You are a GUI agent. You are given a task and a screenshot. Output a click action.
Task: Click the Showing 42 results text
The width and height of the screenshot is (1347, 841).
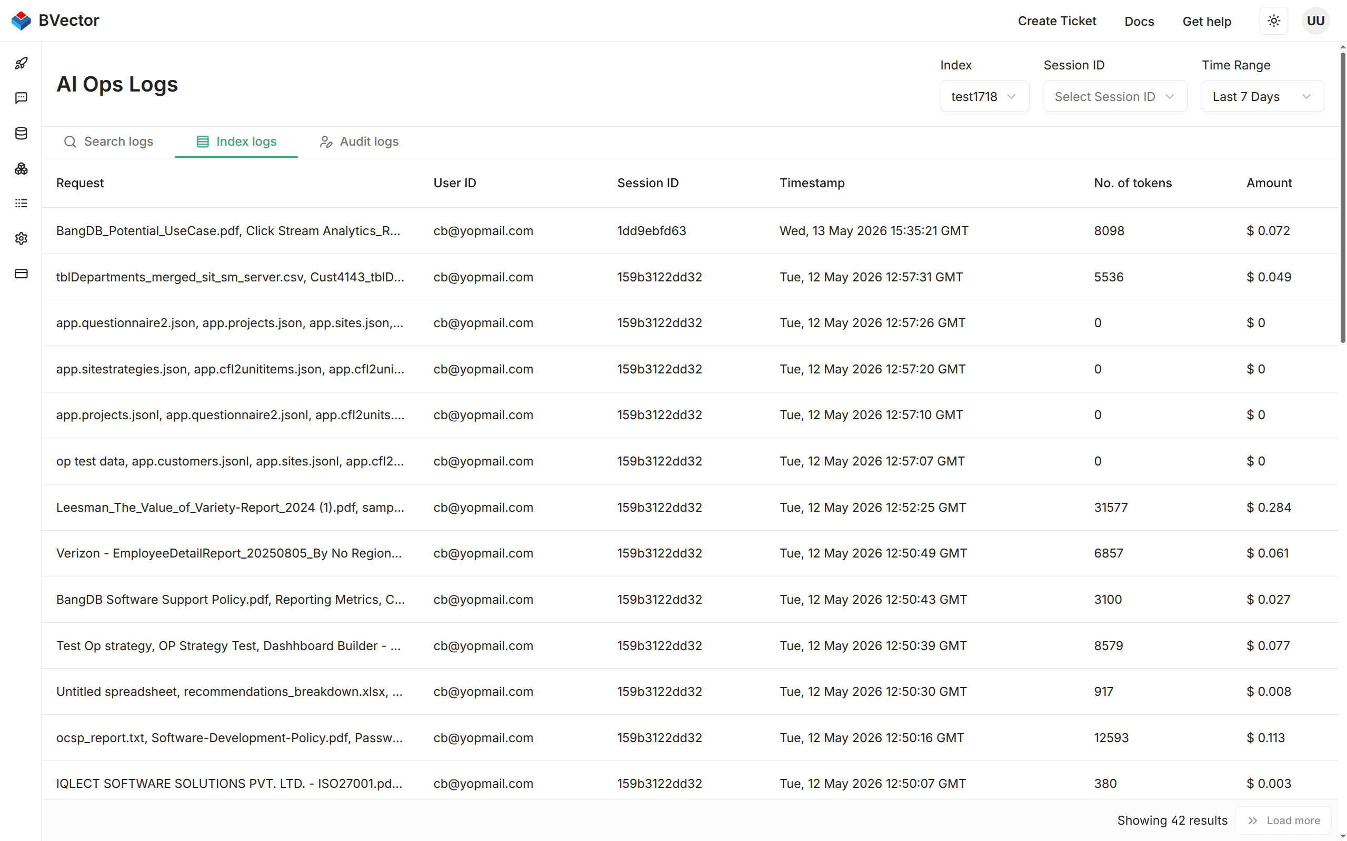tap(1172, 820)
